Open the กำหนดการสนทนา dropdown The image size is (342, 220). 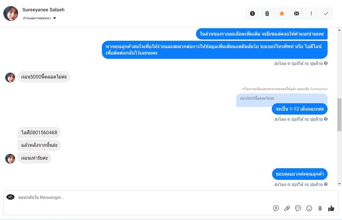point(40,18)
